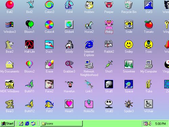The width and height of the screenshot is (169, 127).
Task: Click the Smile cartoon face icon
Action: pos(129,25)
